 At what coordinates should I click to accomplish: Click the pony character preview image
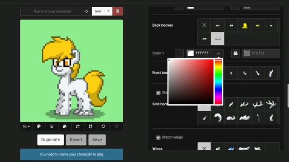(71, 71)
